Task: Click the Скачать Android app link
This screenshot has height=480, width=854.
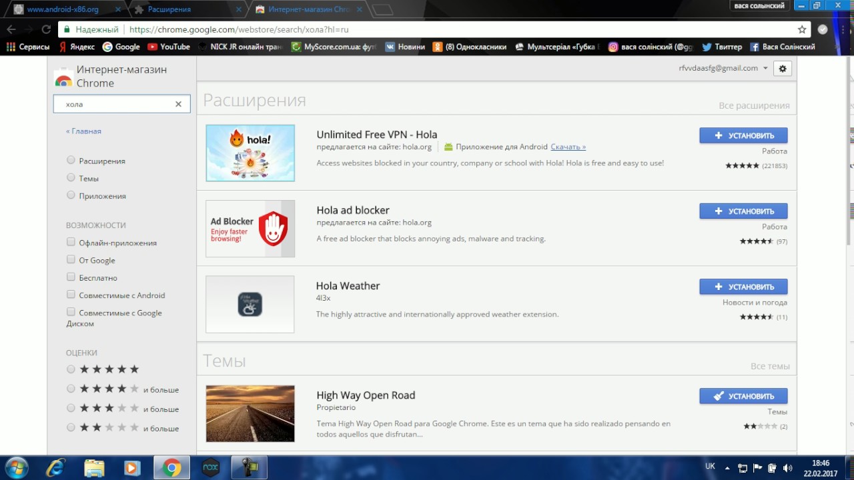Action: coord(568,147)
